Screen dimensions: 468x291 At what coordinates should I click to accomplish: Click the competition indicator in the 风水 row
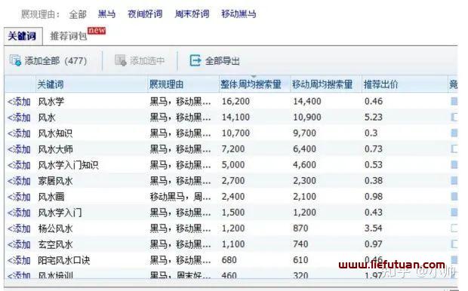click(x=454, y=117)
